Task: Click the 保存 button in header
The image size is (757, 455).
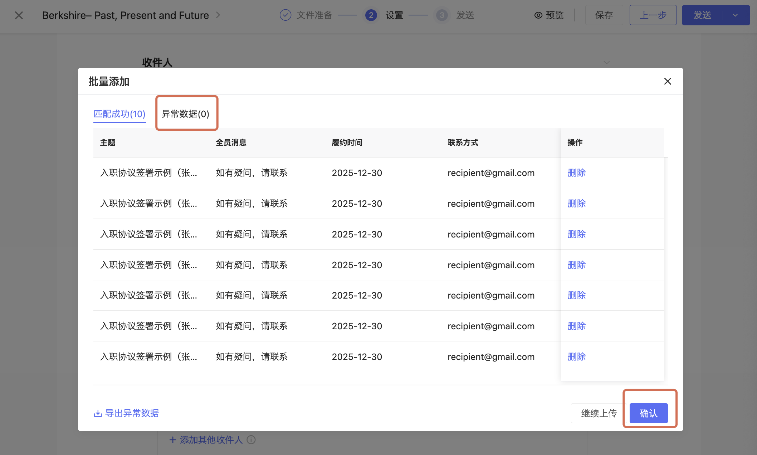Action: [x=604, y=15]
